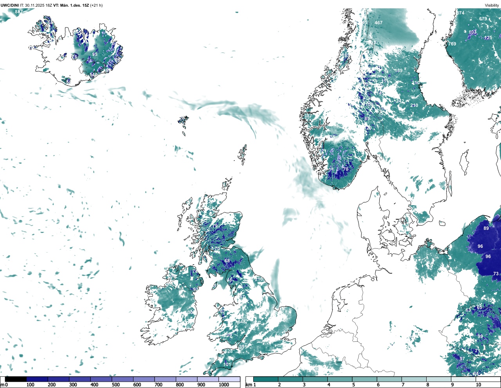Click the "528" value over southwest England
The height and width of the screenshot is (388, 501).
[x=229, y=351]
